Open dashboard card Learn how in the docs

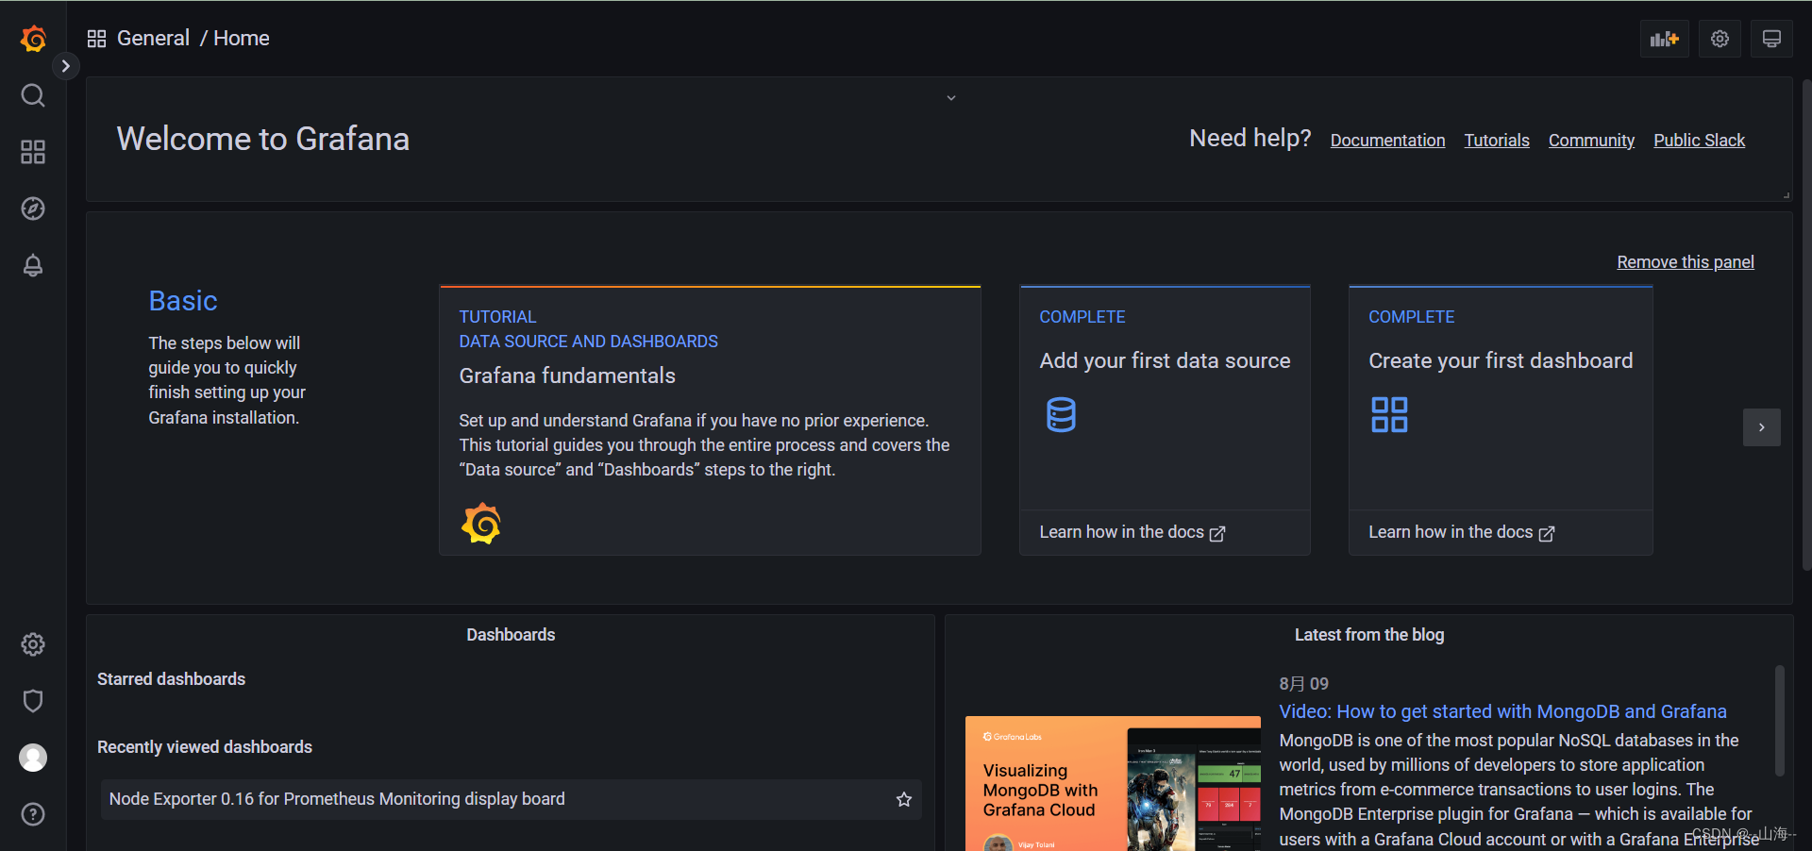[x=1461, y=533]
